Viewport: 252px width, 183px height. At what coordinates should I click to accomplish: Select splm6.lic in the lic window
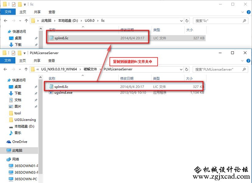click(x=127, y=38)
